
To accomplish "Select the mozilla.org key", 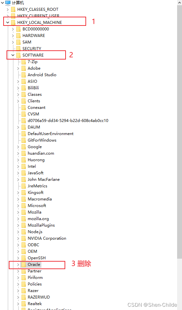I will click(x=38, y=219).
